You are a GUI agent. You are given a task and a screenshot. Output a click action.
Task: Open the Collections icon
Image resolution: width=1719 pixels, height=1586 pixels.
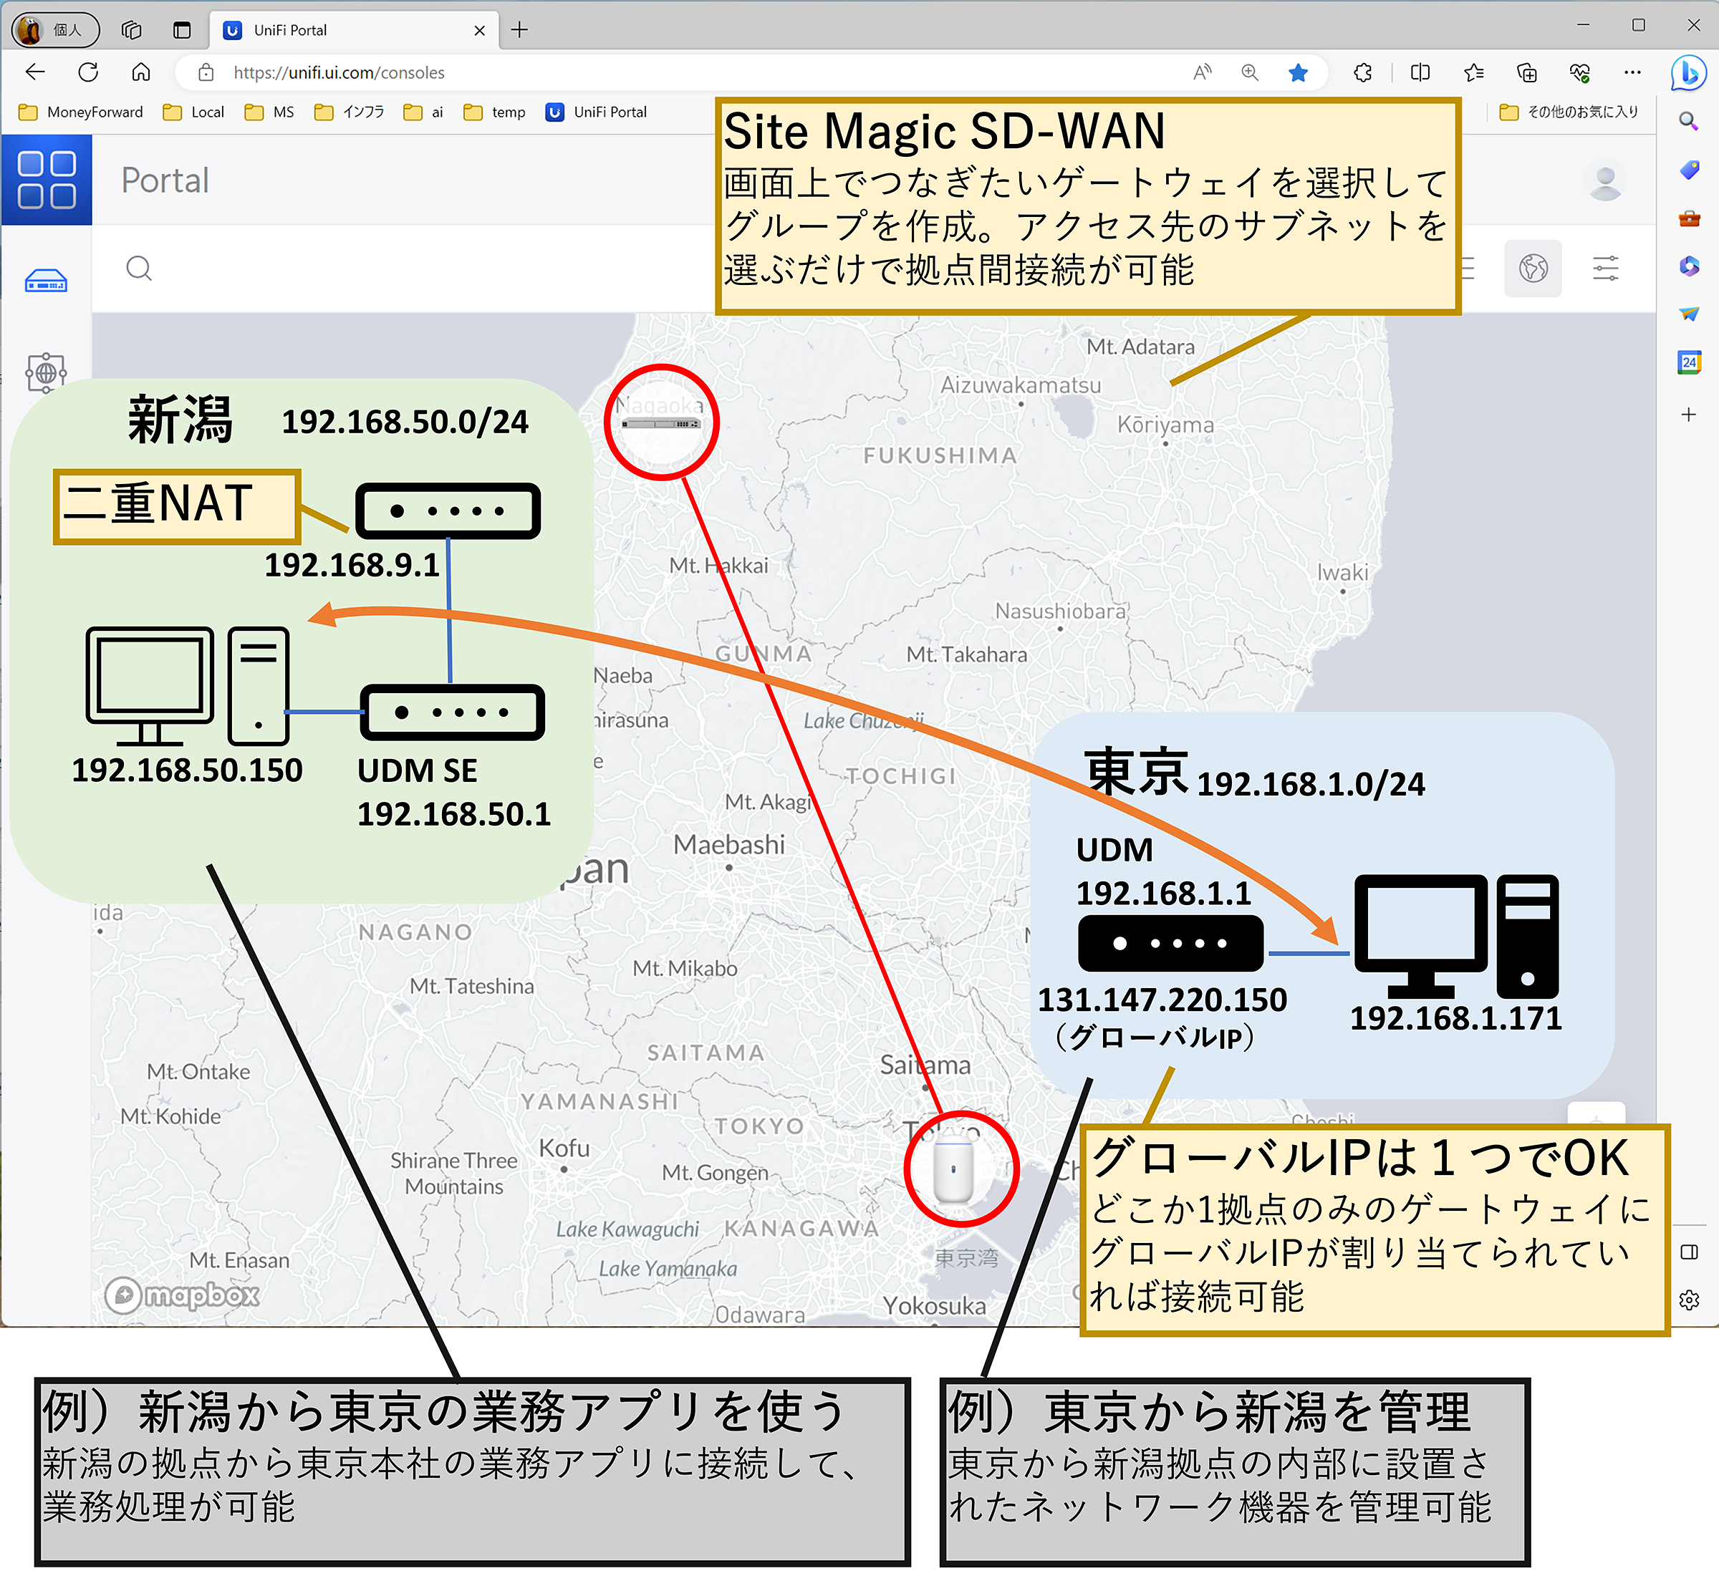[1526, 73]
